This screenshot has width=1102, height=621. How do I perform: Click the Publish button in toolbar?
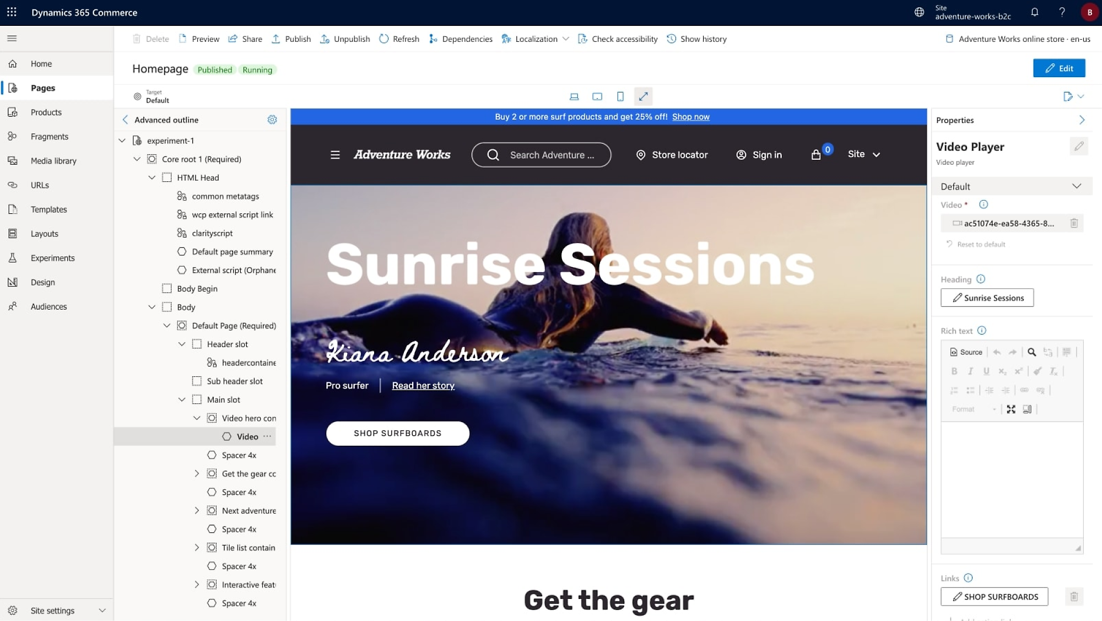pyautogui.click(x=298, y=39)
